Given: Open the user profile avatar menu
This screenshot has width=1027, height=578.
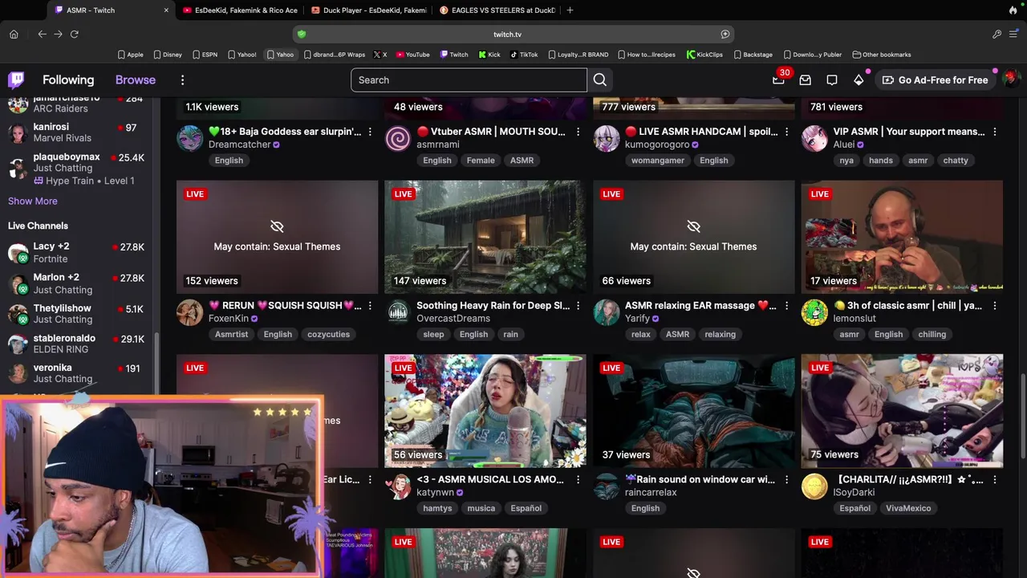Looking at the screenshot, I should coord(1009,79).
